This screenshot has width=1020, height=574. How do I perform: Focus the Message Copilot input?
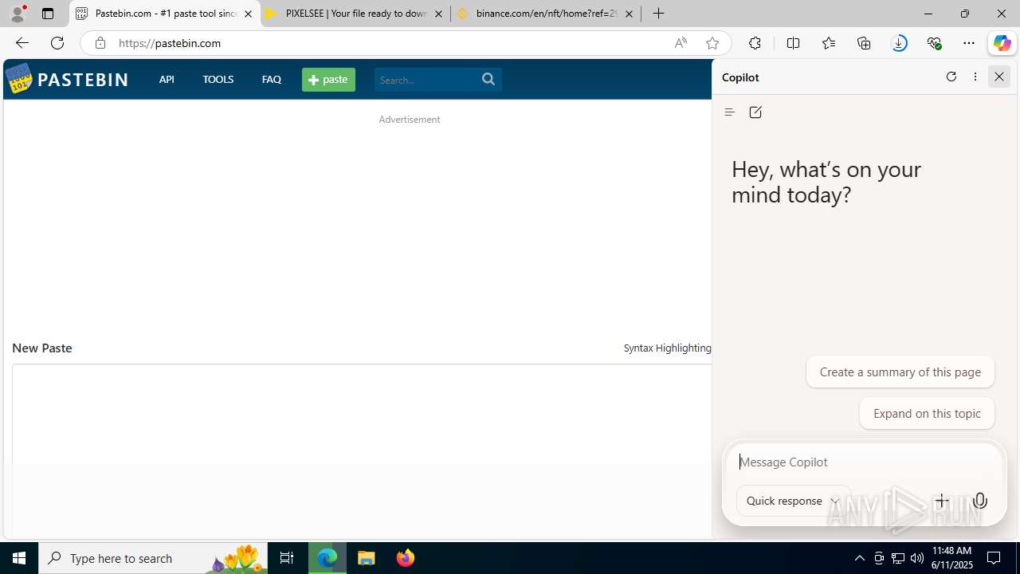tap(865, 462)
